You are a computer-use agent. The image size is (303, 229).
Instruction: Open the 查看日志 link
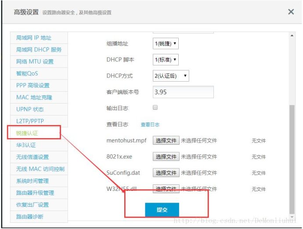(150, 125)
